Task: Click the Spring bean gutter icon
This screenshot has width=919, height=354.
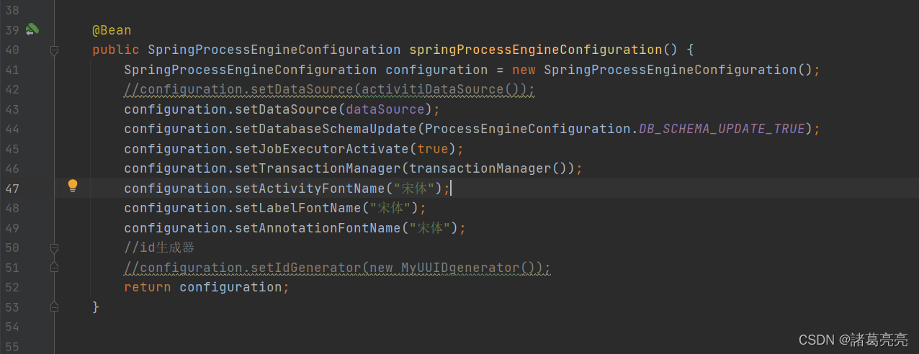Action: [x=32, y=30]
